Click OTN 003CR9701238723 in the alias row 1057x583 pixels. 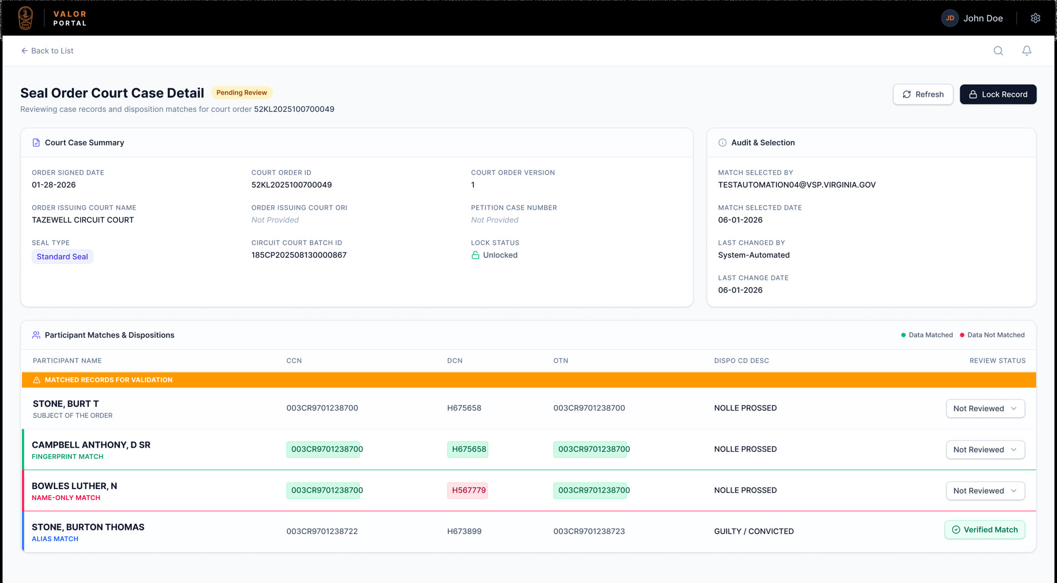(x=589, y=531)
